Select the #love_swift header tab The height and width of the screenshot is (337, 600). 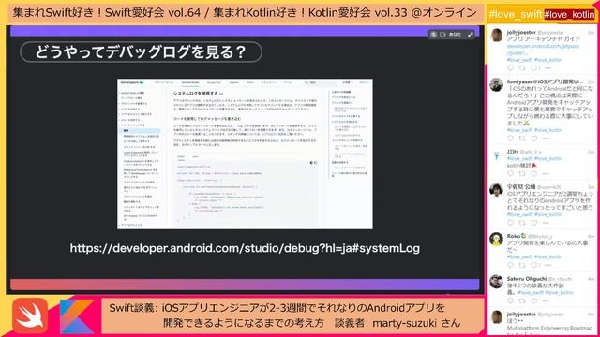[x=516, y=15]
